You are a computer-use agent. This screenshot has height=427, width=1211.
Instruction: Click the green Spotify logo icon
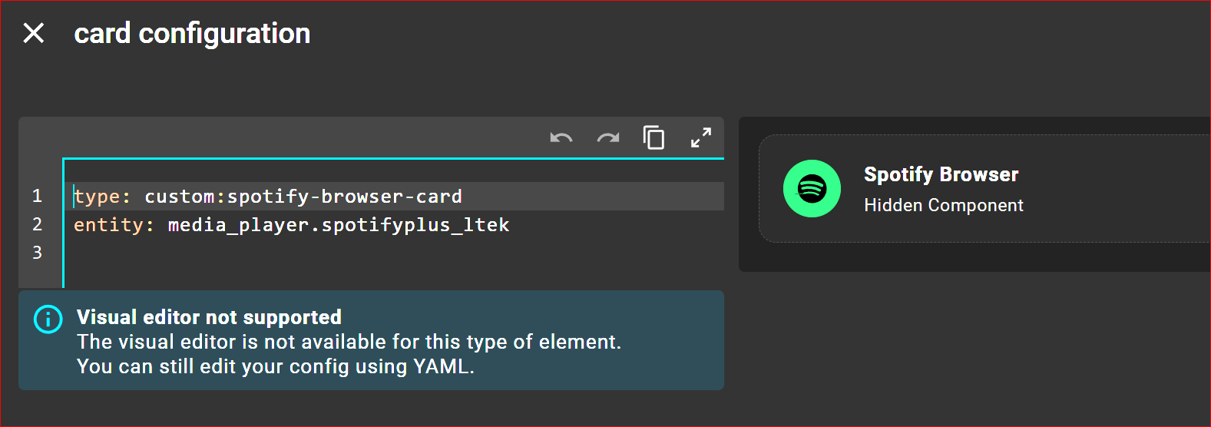[812, 188]
